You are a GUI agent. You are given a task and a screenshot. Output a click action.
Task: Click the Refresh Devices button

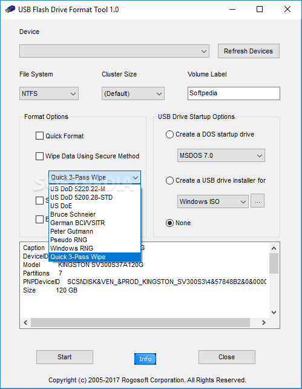(x=249, y=51)
